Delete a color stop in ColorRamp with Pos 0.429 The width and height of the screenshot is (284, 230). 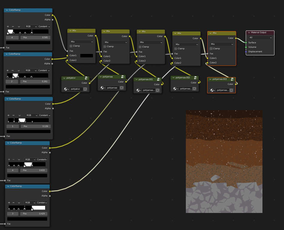(x=13, y=203)
